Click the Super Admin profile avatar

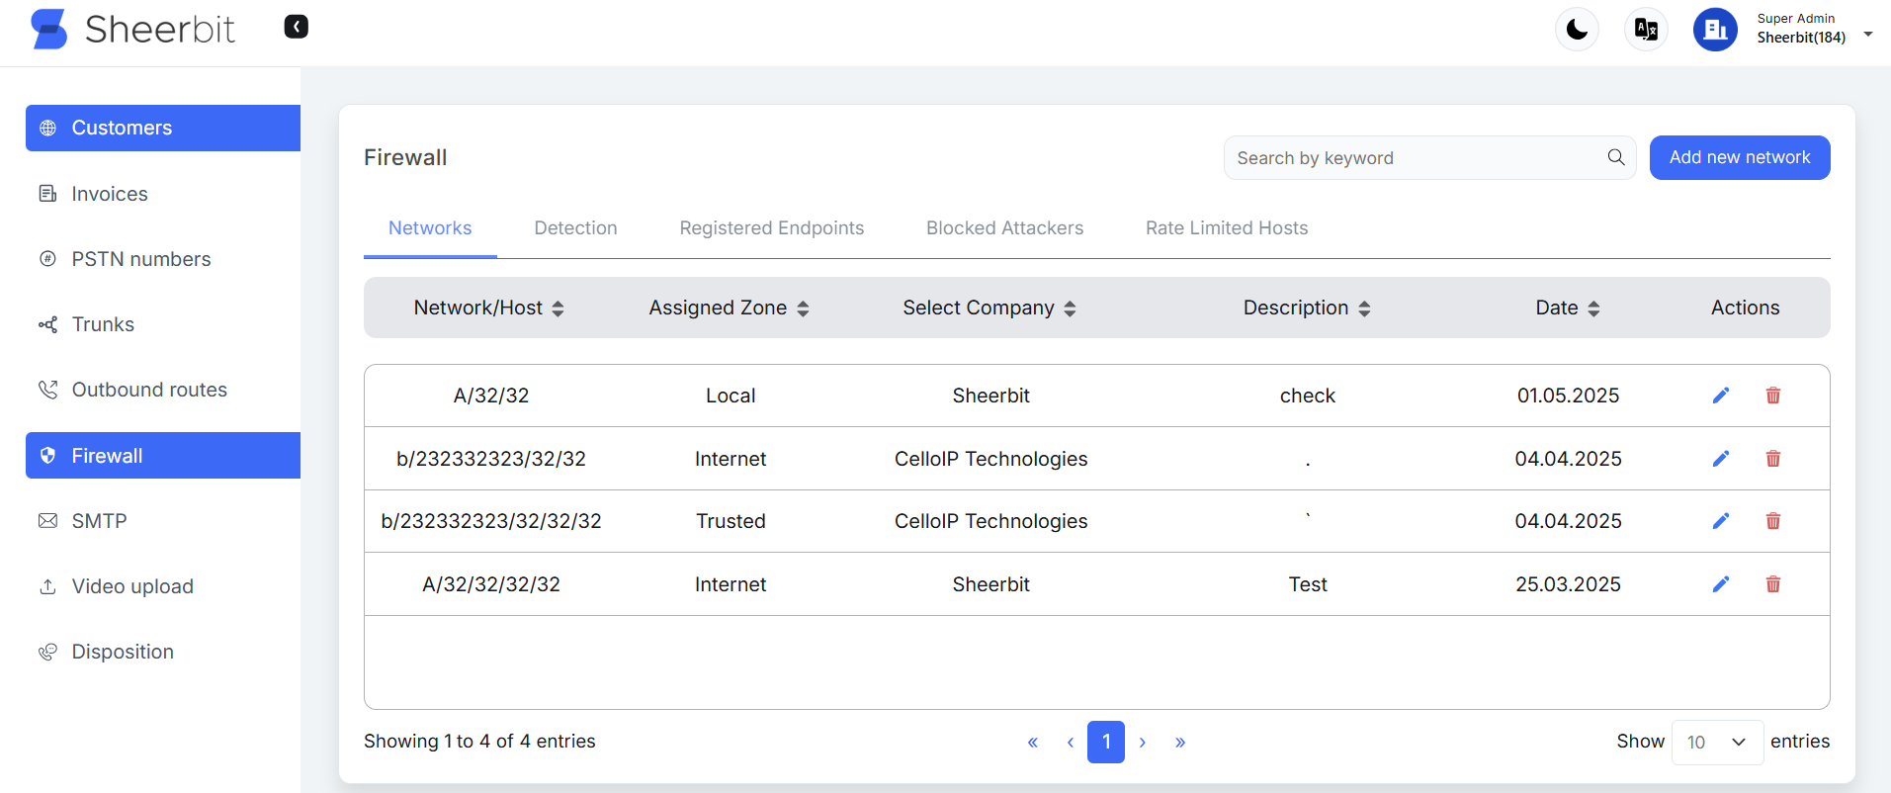(x=1715, y=30)
